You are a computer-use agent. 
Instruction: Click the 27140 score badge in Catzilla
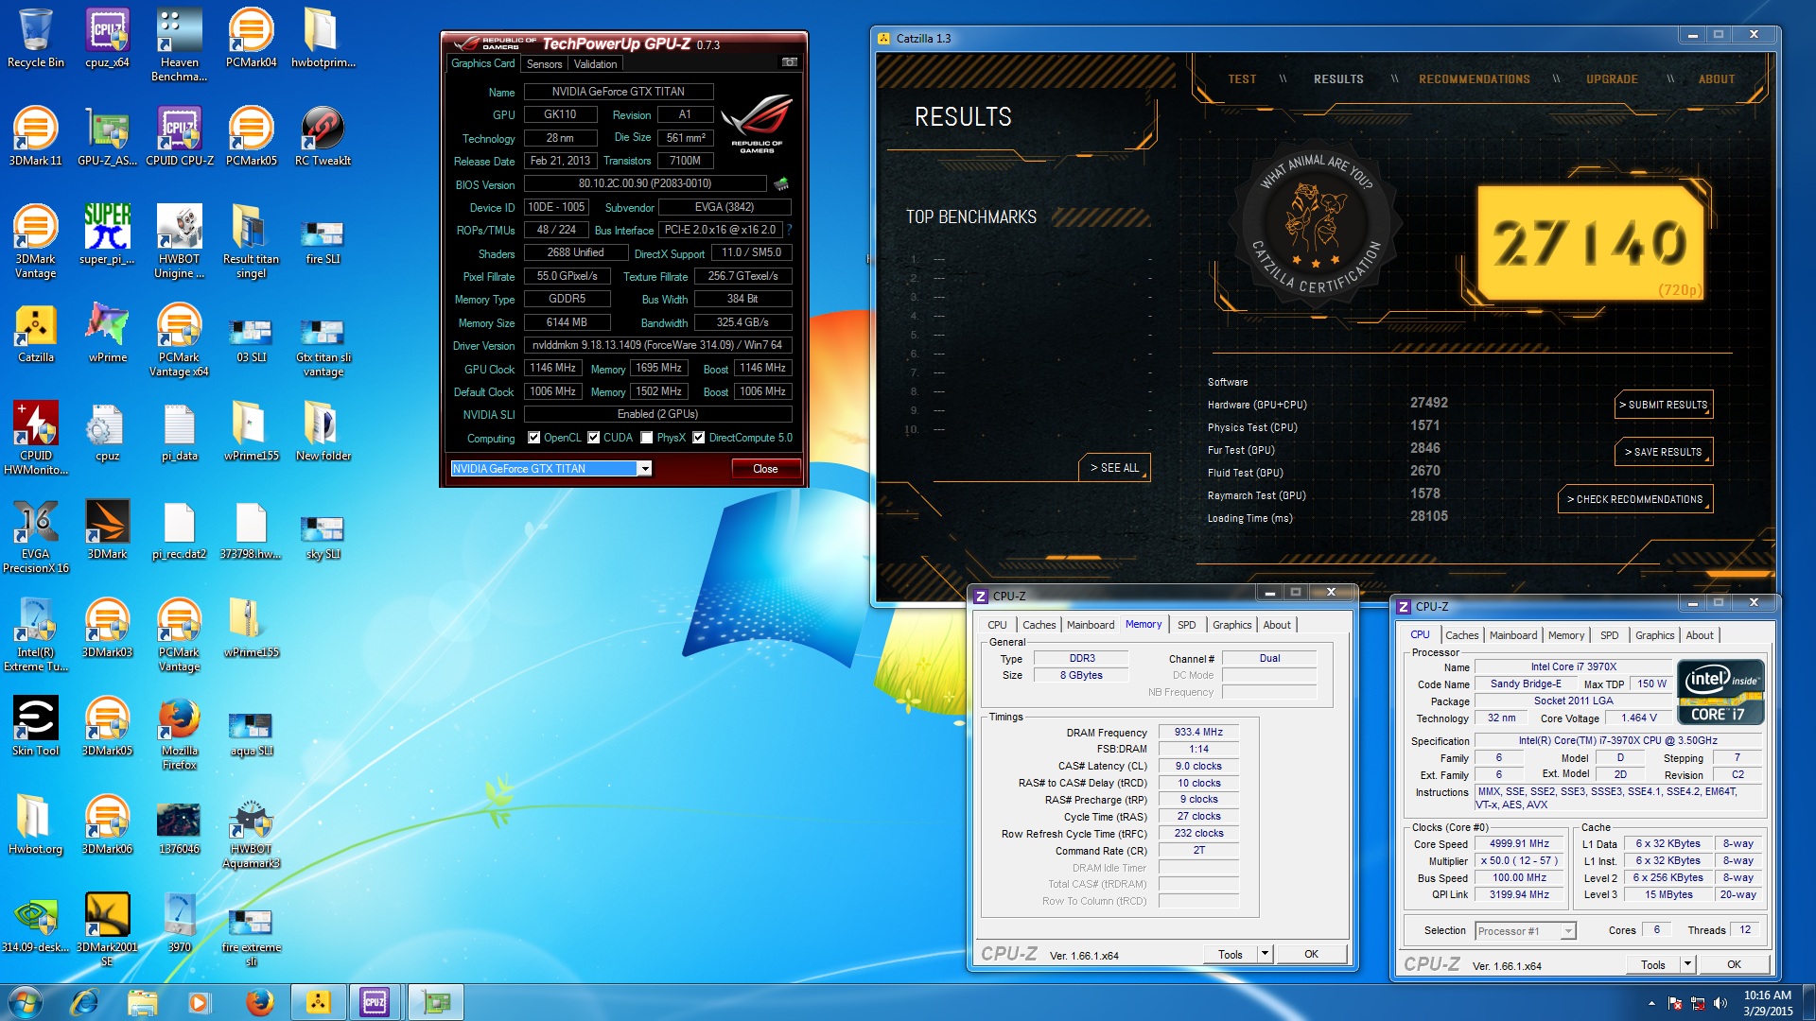1591,243
